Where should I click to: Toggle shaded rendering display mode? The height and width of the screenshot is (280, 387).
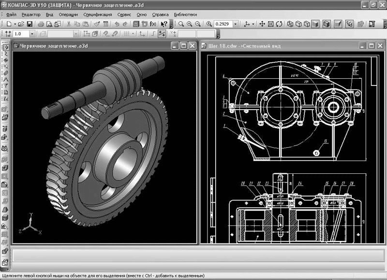point(315,24)
